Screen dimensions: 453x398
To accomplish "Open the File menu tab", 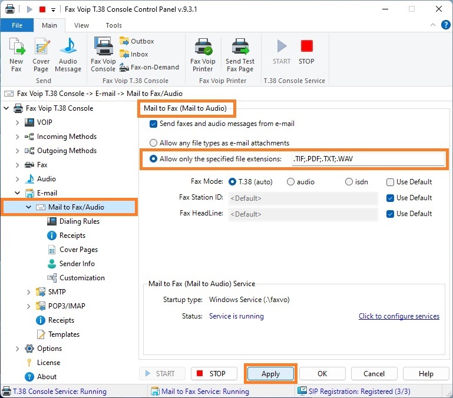I will click(x=17, y=25).
